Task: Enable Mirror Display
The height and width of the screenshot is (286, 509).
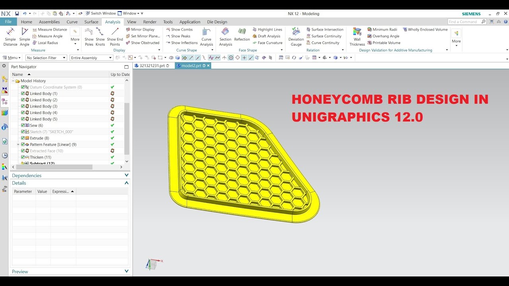Action: coord(140,29)
